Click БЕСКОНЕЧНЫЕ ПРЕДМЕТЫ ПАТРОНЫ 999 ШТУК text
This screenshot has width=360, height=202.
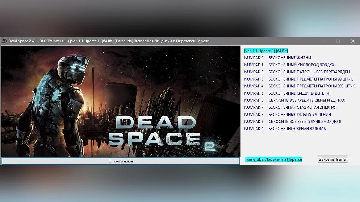pyautogui.click(x=312, y=86)
